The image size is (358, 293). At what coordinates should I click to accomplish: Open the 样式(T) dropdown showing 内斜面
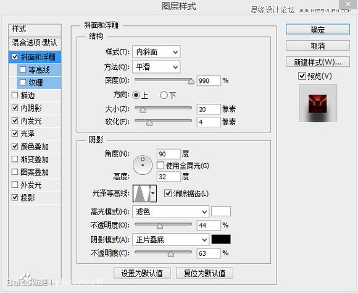(x=156, y=52)
